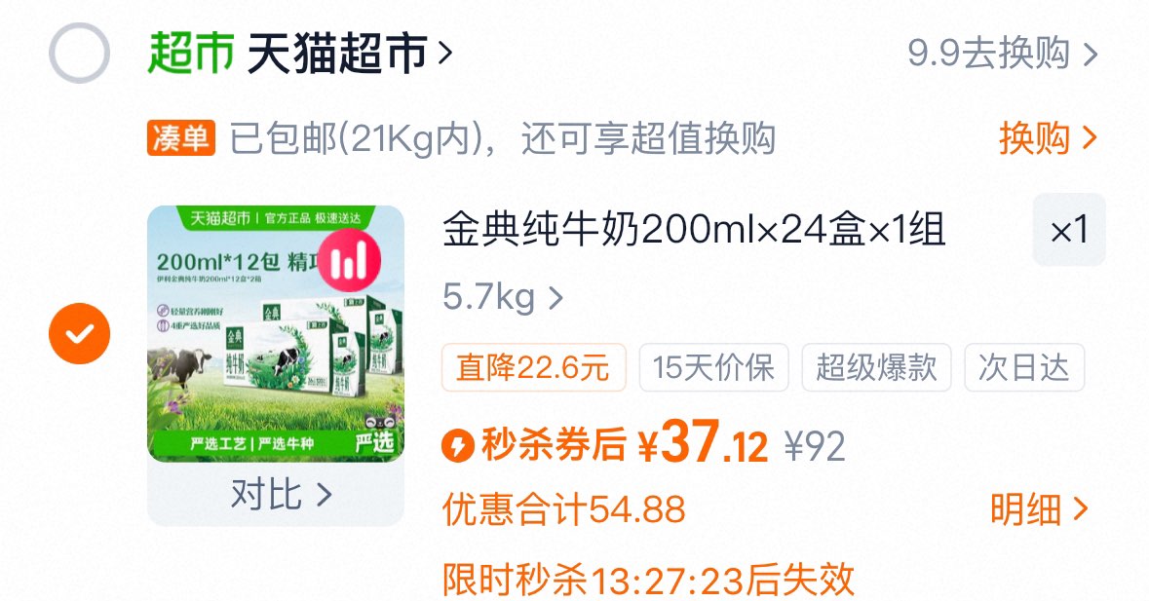Tap the 次日达 delivery tag
The height and width of the screenshot is (601, 1149).
1023,367
